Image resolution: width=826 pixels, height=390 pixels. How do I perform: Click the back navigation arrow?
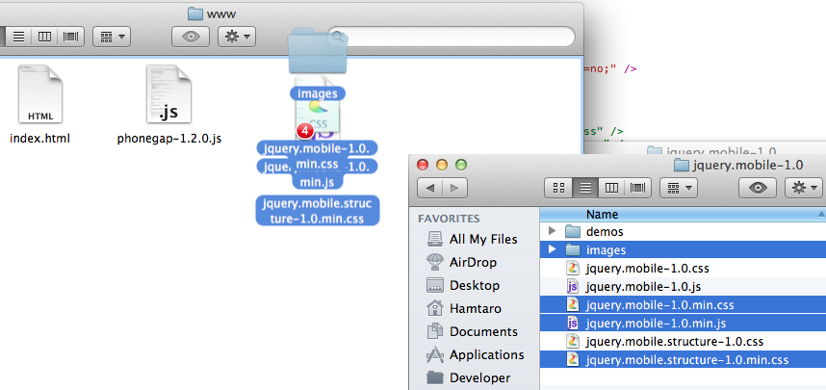430,188
